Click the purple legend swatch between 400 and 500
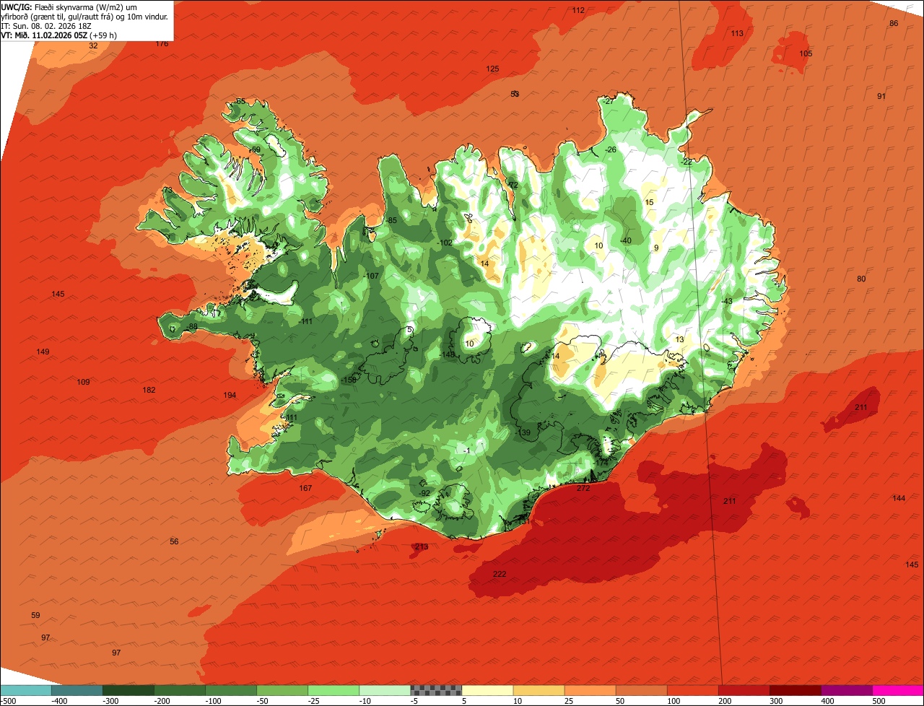This screenshot has width=924, height=706. pyautogui.click(x=846, y=690)
